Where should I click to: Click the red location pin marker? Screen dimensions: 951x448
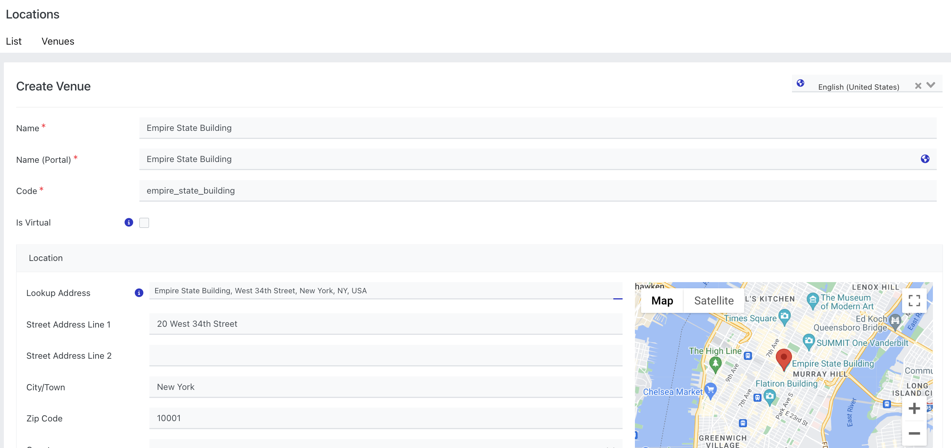click(784, 359)
